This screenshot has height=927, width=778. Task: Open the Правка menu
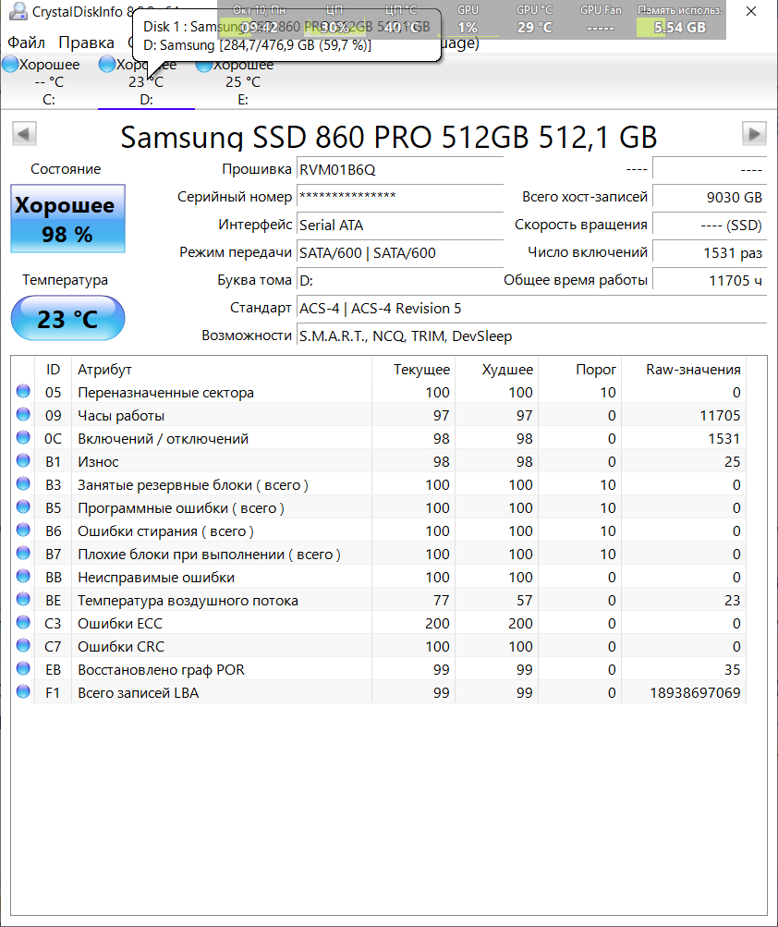86,43
